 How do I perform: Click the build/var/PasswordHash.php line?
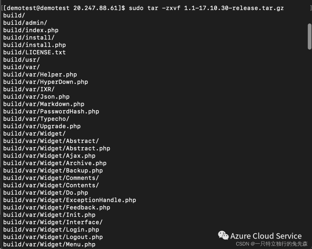point(51,111)
